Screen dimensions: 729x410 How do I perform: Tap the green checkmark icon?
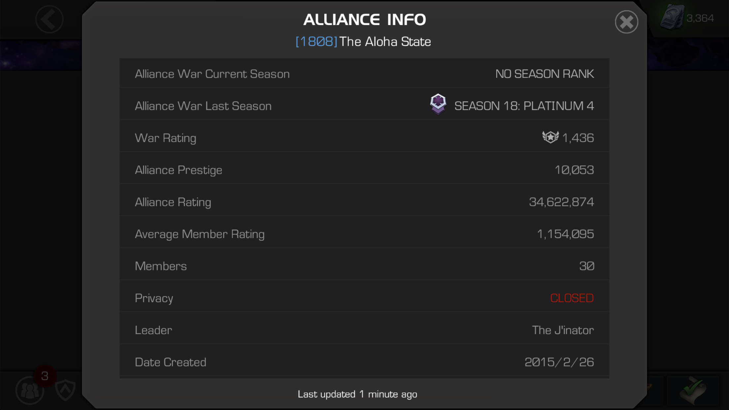pyautogui.click(x=693, y=391)
